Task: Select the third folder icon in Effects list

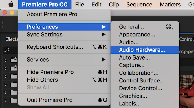Action: click(14, 77)
